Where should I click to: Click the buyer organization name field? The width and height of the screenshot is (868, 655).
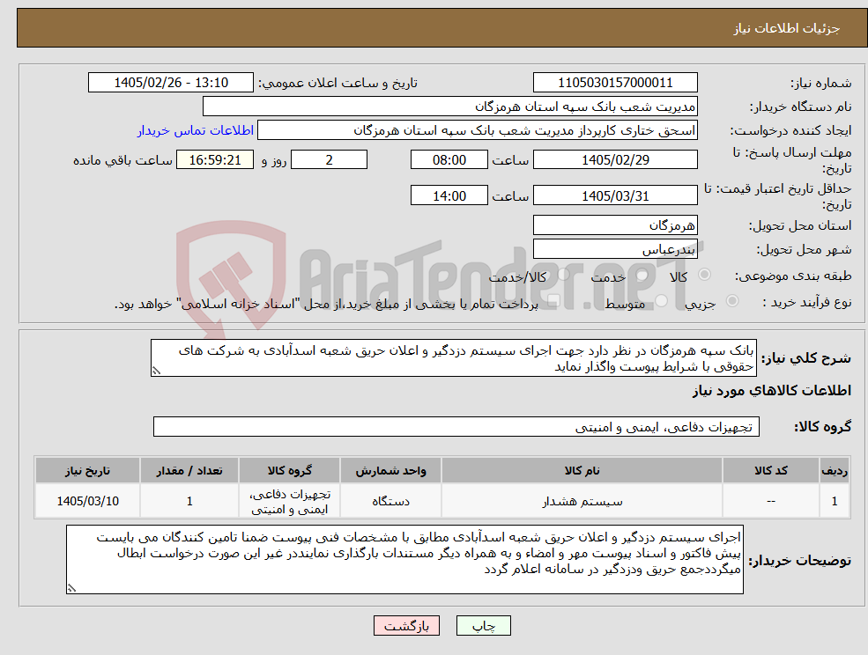450,107
